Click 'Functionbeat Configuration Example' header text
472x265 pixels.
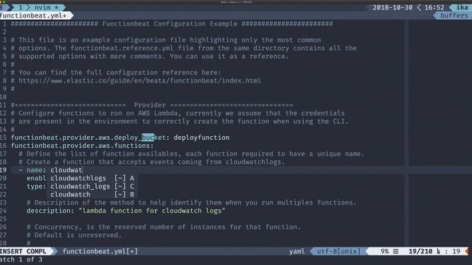tap(170, 24)
